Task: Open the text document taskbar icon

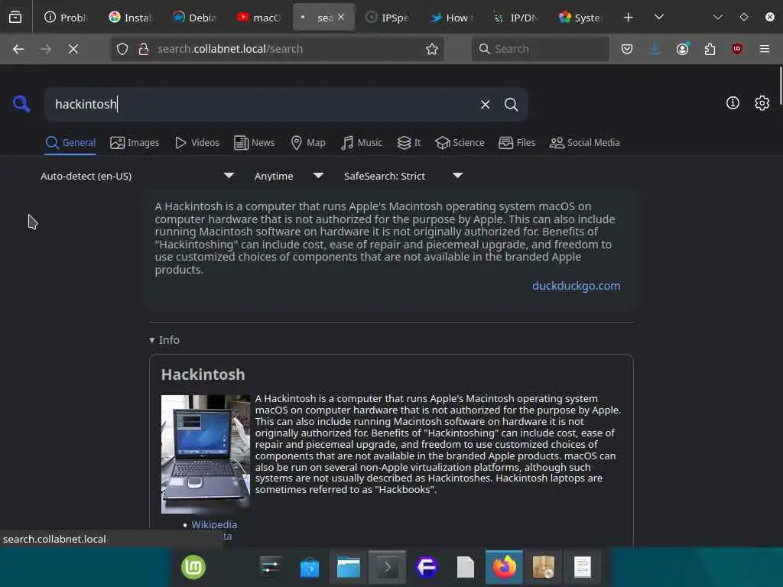Action: point(582,568)
